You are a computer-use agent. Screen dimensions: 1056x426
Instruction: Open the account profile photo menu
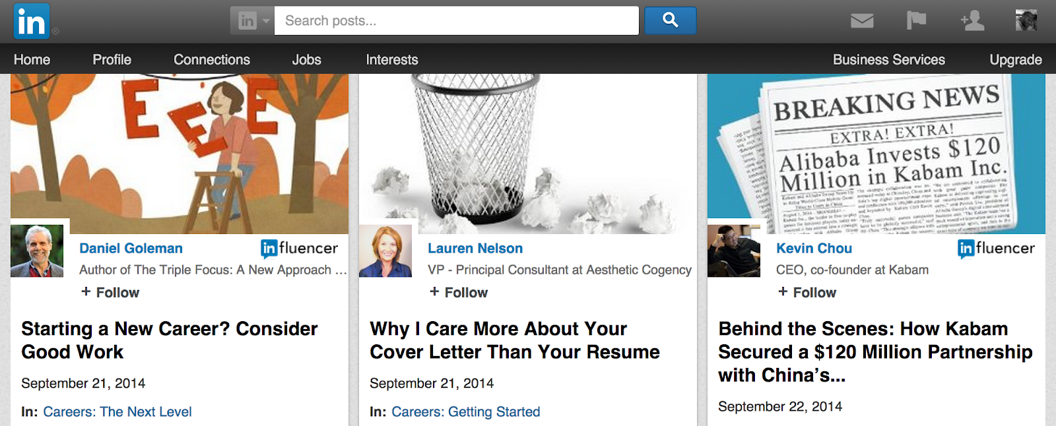tap(1026, 20)
